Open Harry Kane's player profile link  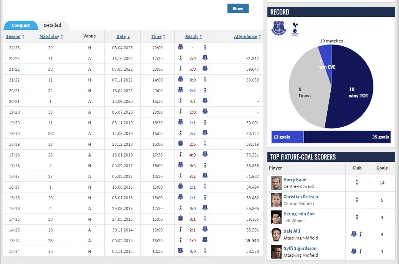295,179
